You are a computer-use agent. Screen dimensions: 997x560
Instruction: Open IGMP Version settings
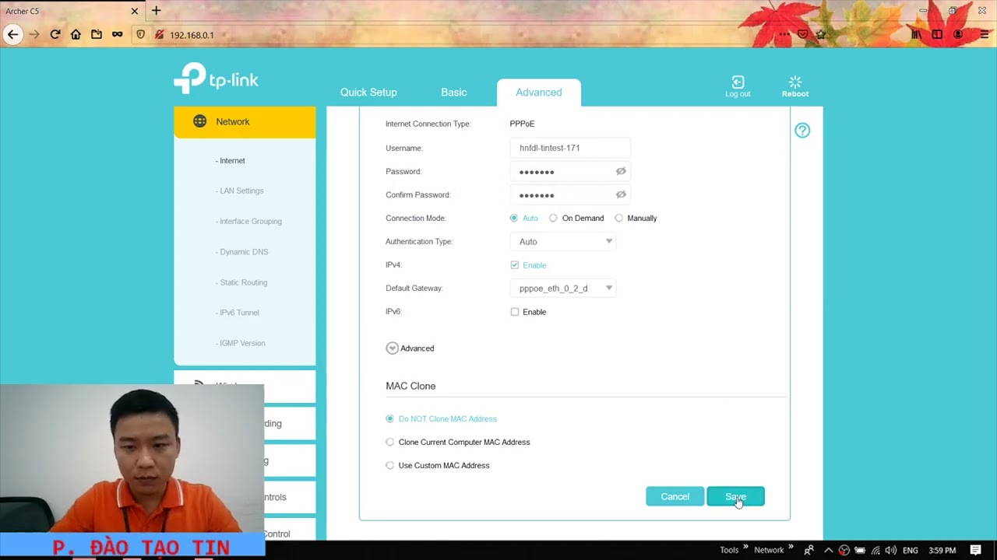[241, 343]
